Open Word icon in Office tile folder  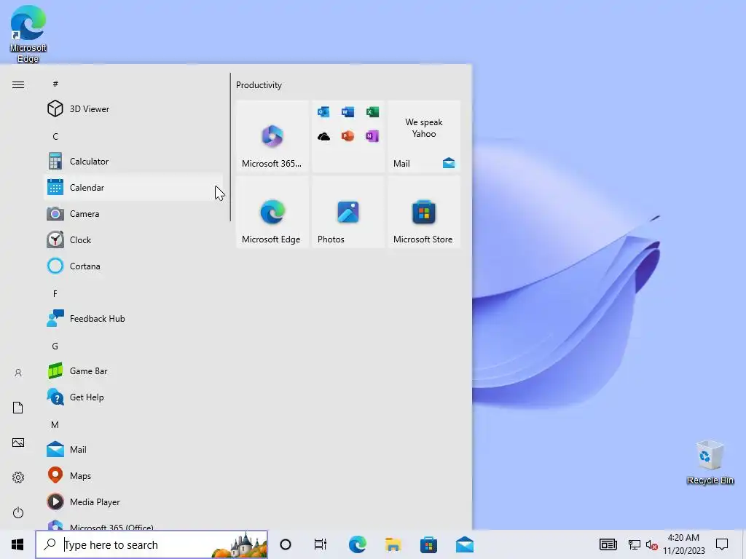[x=348, y=111]
